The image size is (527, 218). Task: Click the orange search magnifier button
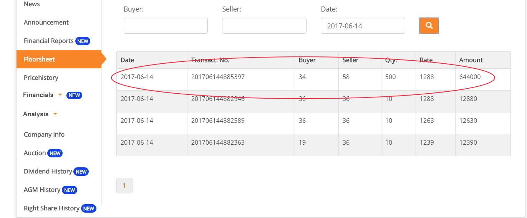pyautogui.click(x=429, y=26)
